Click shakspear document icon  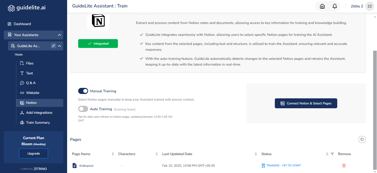74,166
